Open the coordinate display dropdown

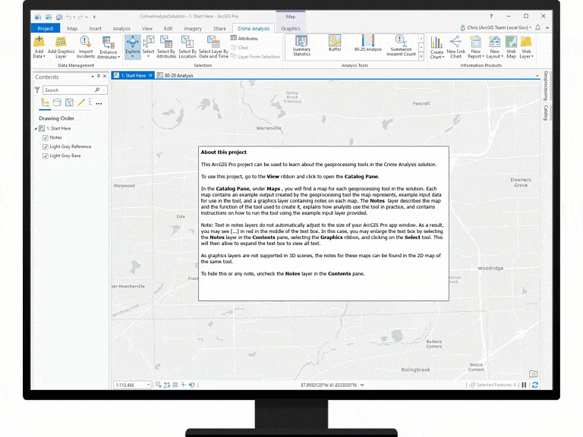(x=362, y=385)
